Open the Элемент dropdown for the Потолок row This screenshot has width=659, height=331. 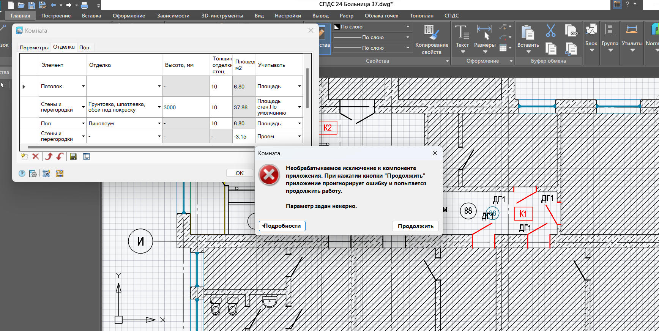[83, 86]
